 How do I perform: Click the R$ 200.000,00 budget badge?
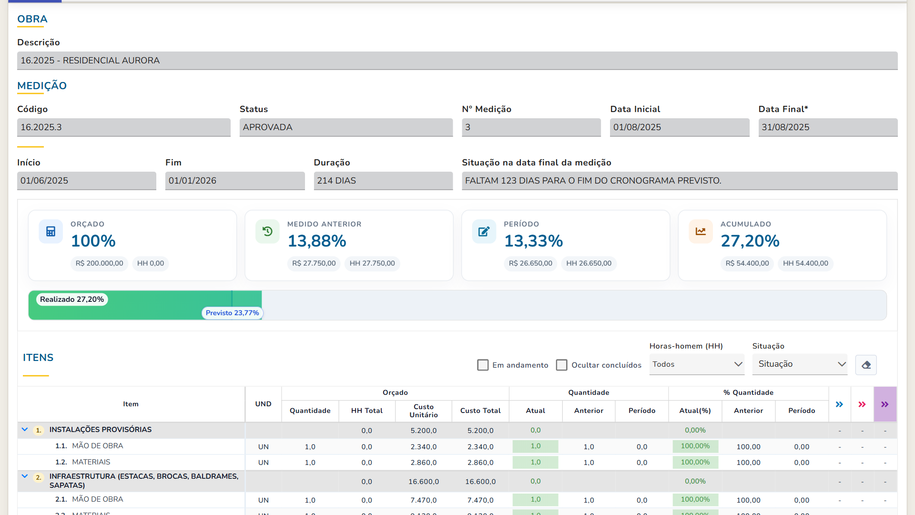(x=99, y=263)
